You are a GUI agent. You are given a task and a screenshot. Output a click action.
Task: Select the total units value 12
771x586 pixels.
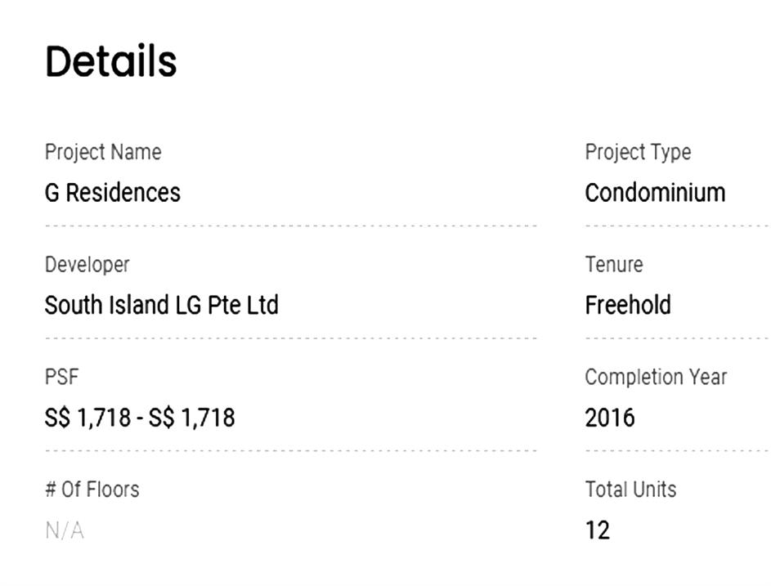coord(598,531)
